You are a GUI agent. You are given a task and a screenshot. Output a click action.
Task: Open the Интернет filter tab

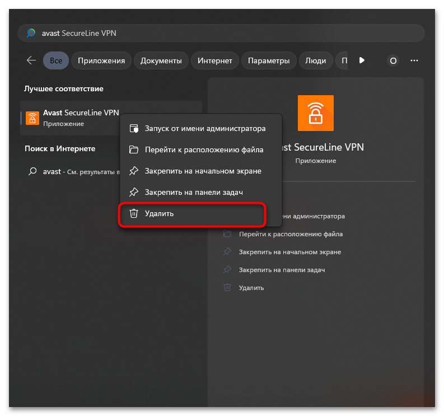point(215,60)
